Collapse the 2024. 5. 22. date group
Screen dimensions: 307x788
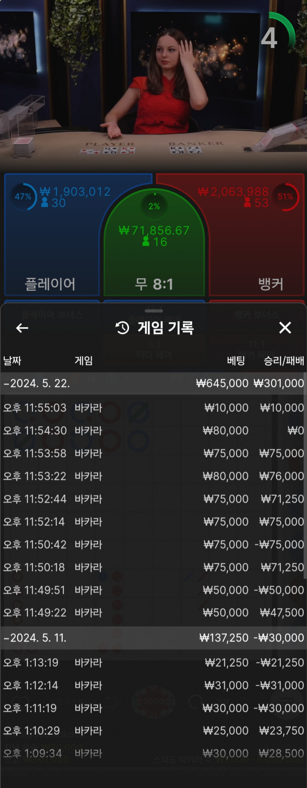click(x=153, y=383)
